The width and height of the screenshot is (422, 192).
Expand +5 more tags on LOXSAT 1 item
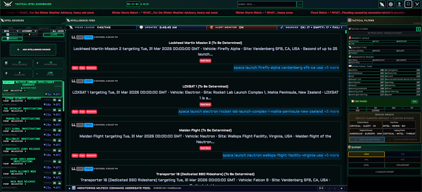(x=331, y=111)
